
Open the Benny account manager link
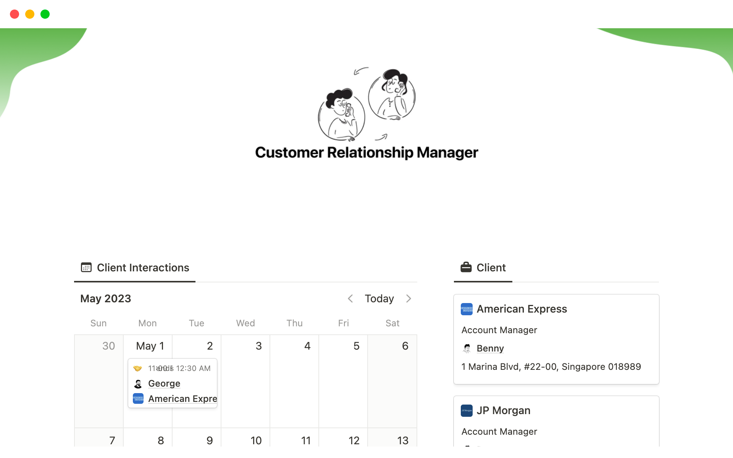[x=490, y=348]
